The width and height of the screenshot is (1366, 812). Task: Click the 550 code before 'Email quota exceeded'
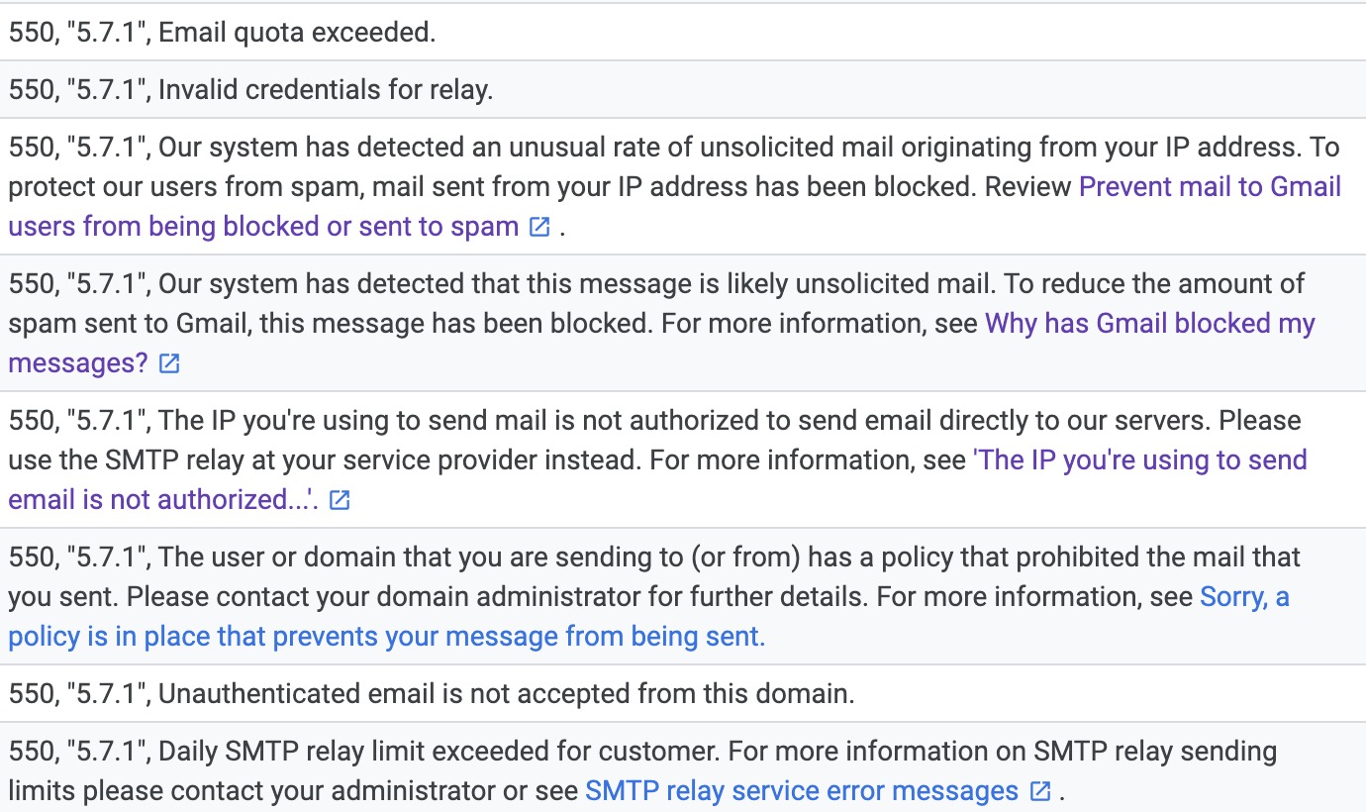click(x=32, y=33)
